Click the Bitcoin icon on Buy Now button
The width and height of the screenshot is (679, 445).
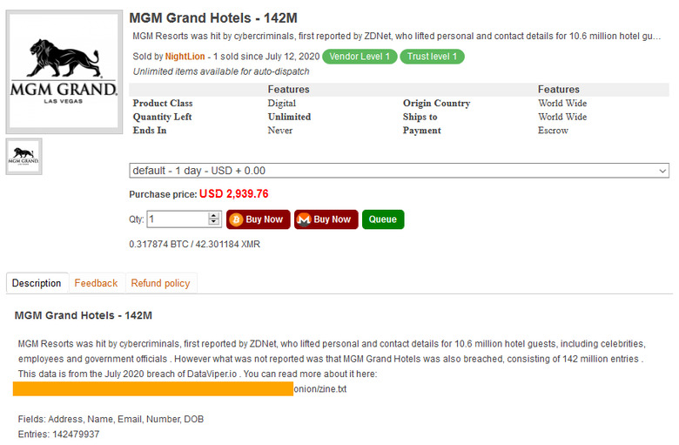236,219
